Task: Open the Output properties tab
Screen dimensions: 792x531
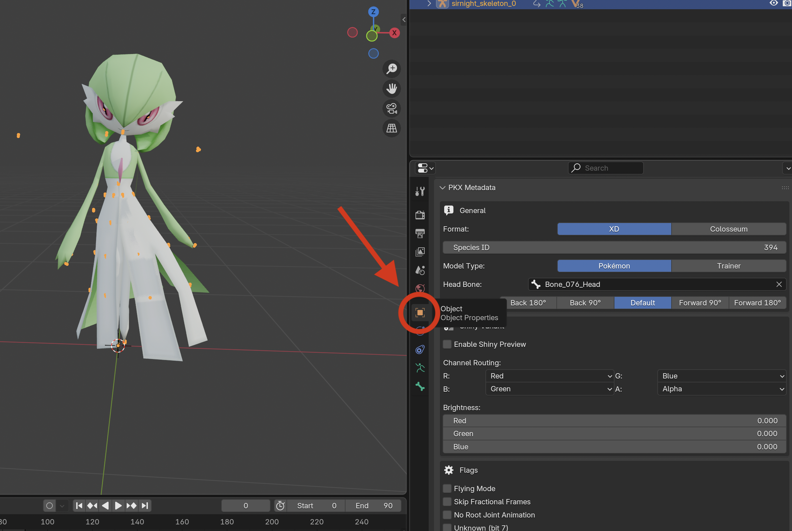Action: [x=420, y=233]
